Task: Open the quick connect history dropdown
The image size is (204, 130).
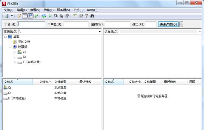Action: pyautogui.click(x=181, y=24)
